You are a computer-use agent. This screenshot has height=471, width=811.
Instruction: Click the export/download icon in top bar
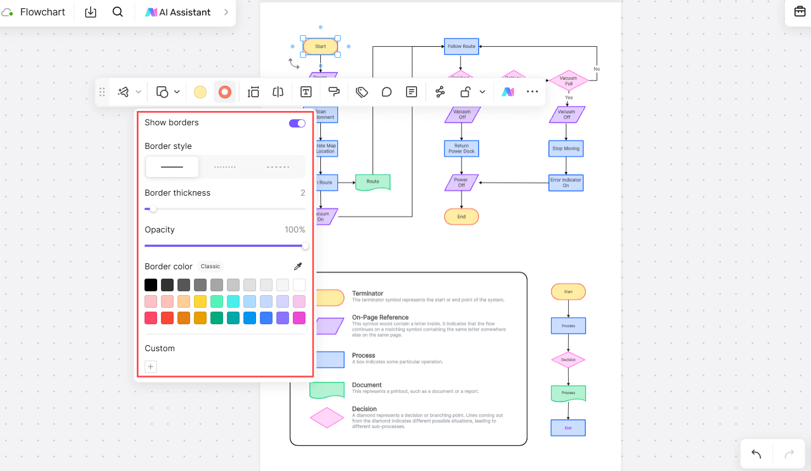(x=91, y=12)
